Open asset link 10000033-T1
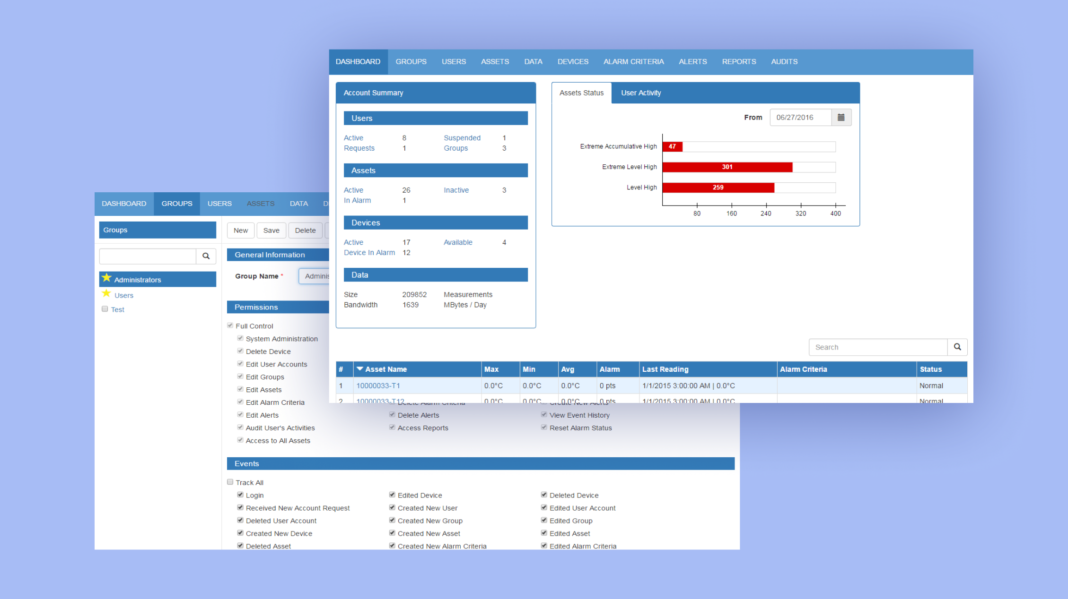 point(378,386)
